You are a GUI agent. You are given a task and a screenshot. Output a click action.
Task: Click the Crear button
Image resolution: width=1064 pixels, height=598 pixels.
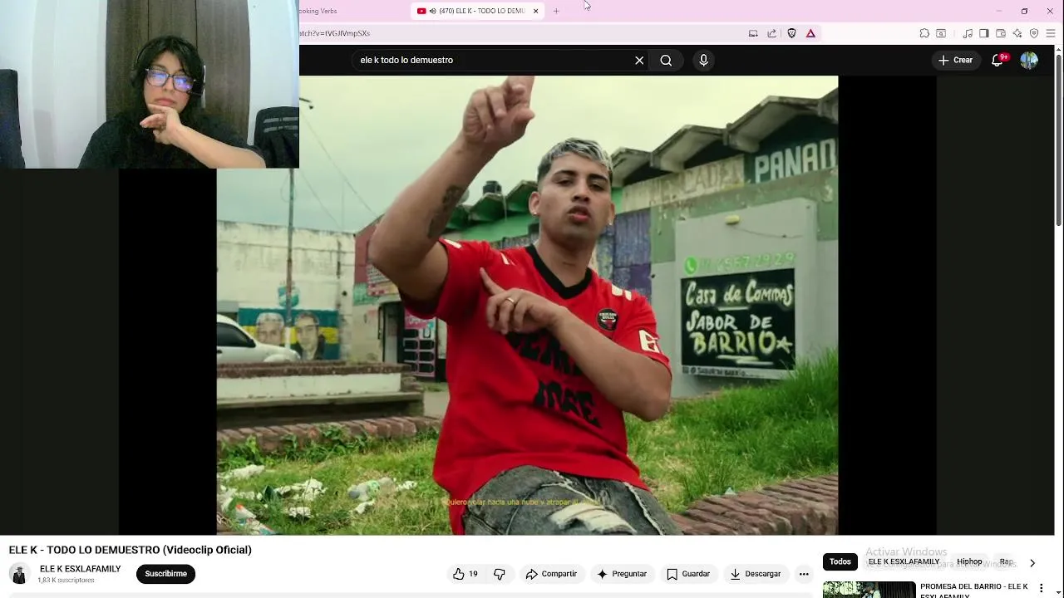[x=955, y=60]
